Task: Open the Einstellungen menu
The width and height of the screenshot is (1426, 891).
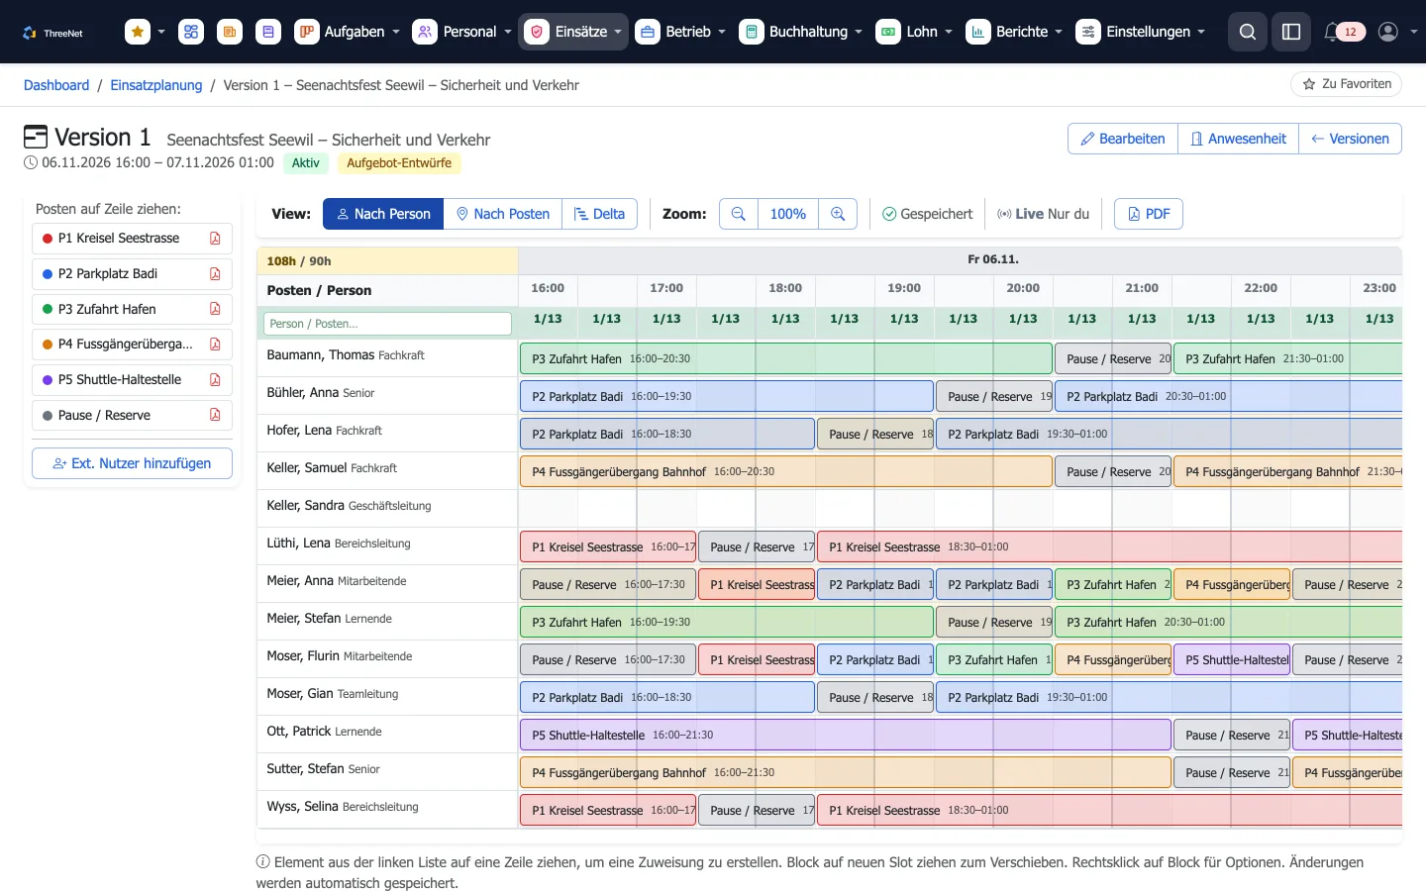Action: (1141, 32)
